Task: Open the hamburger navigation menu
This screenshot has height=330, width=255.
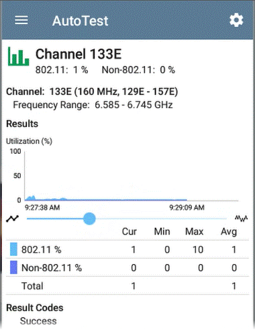Action: click(x=21, y=20)
